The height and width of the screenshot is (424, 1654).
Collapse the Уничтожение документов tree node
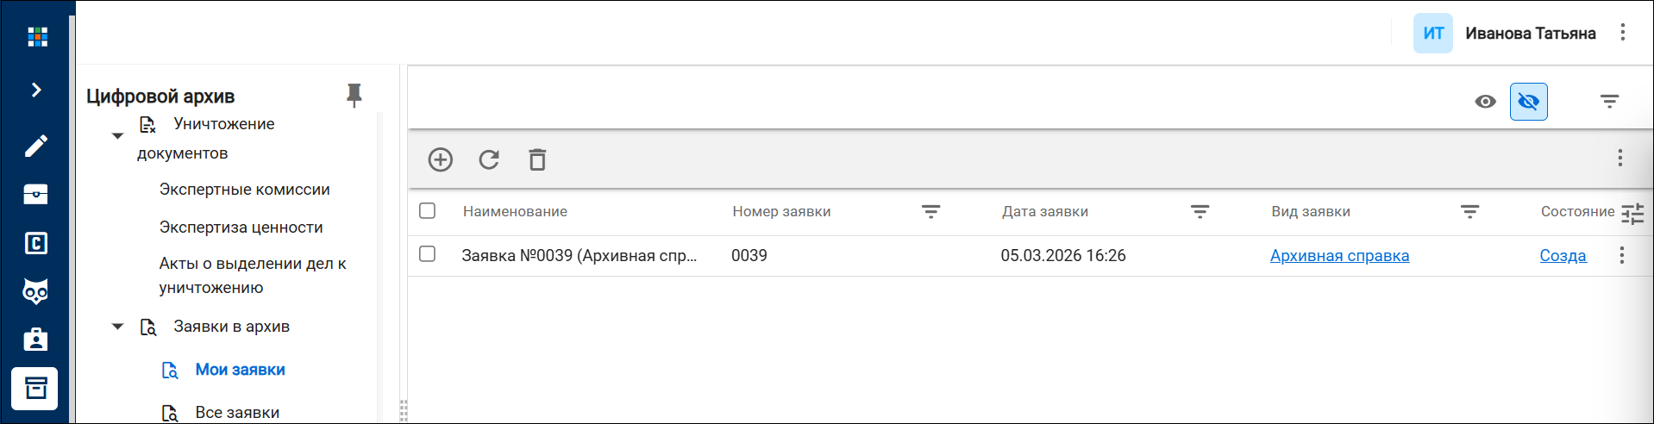117,136
